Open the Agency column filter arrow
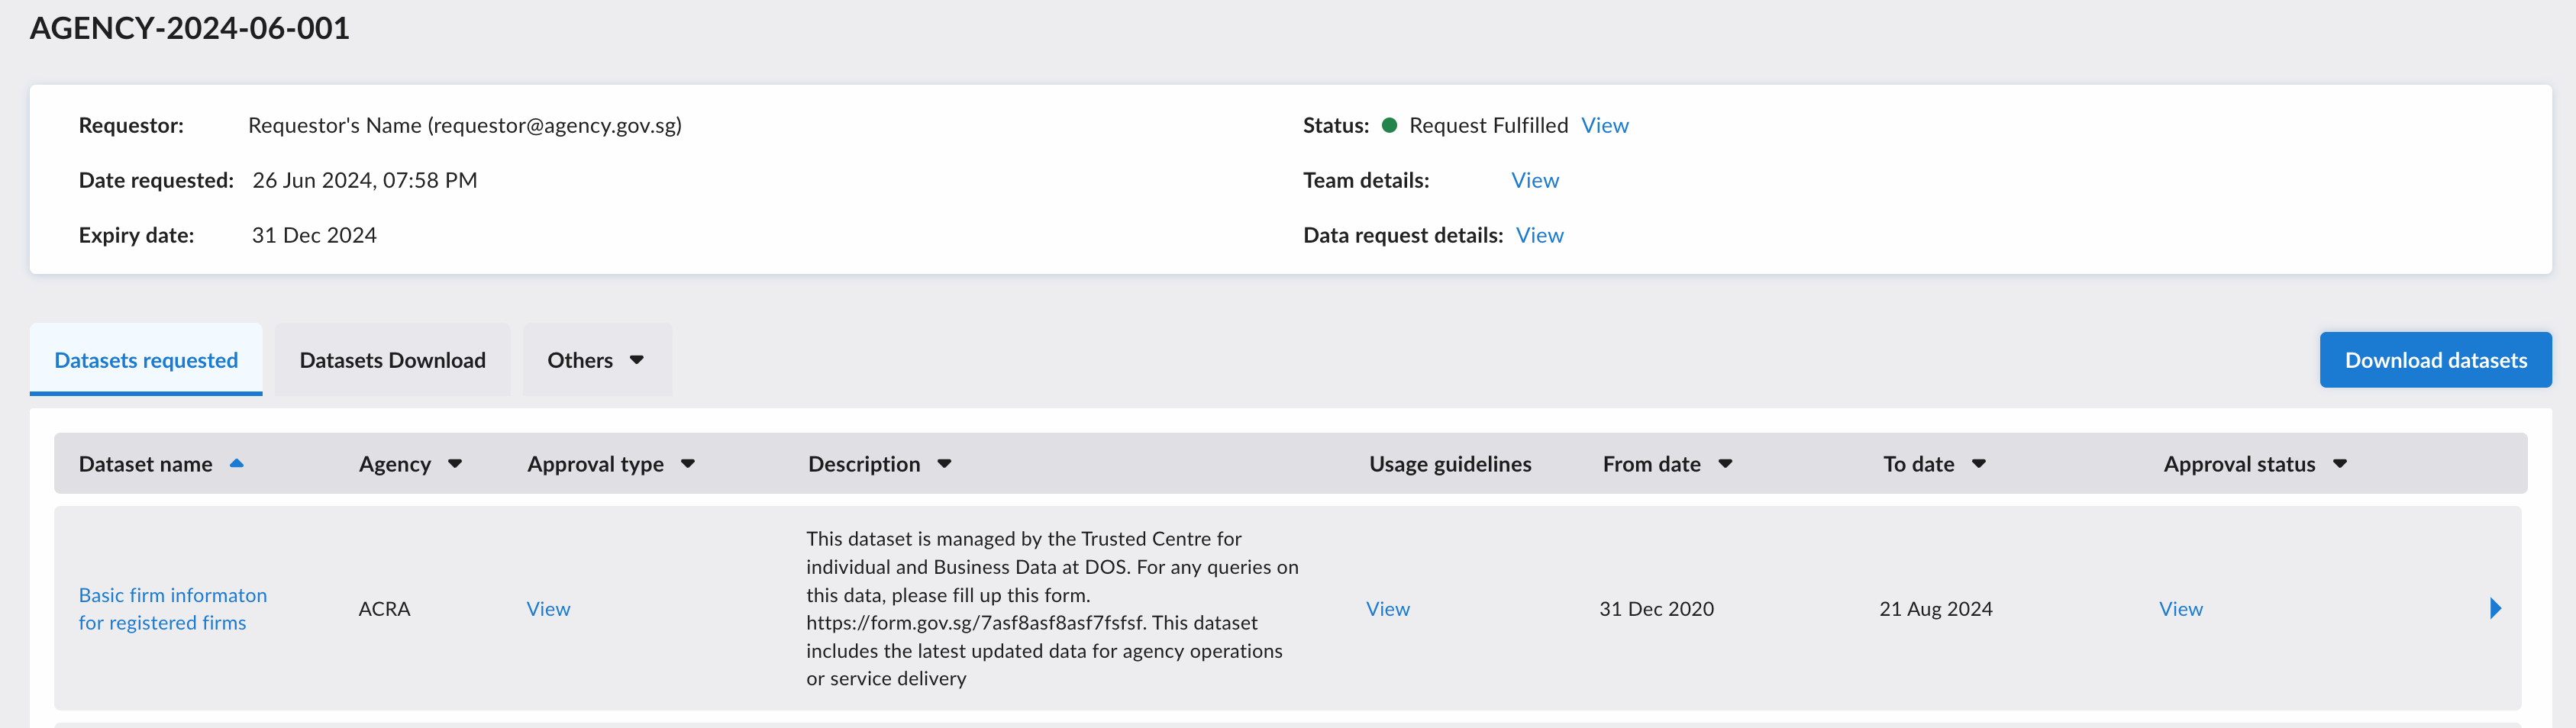 click(x=455, y=464)
